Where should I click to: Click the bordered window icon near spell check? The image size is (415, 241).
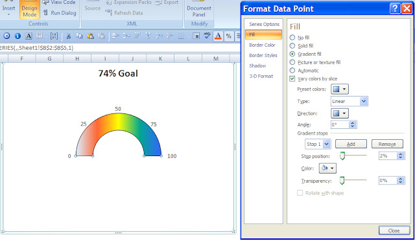196,36
